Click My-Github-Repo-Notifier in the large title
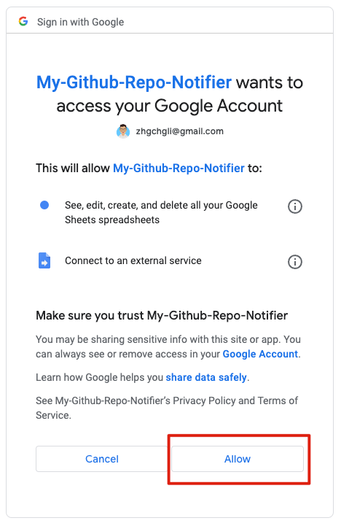 point(134,82)
